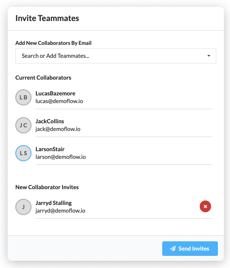Click the Current Collaborators section heading
Viewport: 230px width, 268px height.
click(43, 78)
